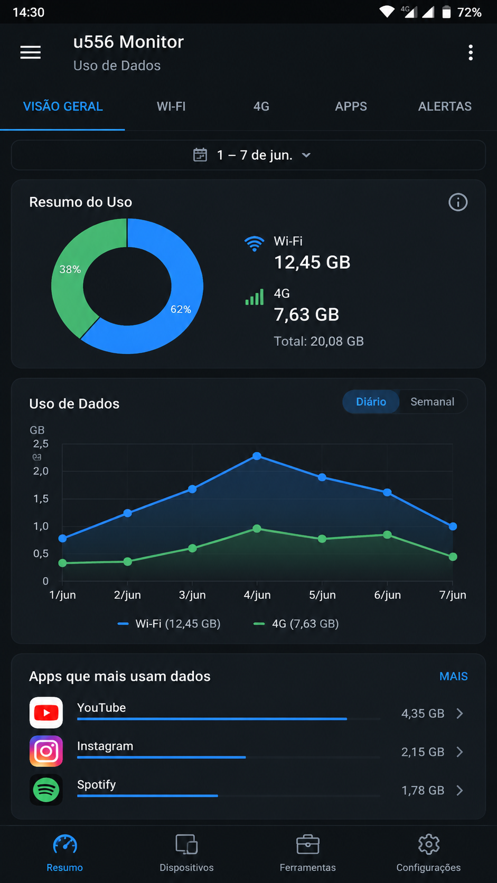Switch to the 4G tab
Image resolution: width=497 pixels, height=883 pixels.
[261, 106]
